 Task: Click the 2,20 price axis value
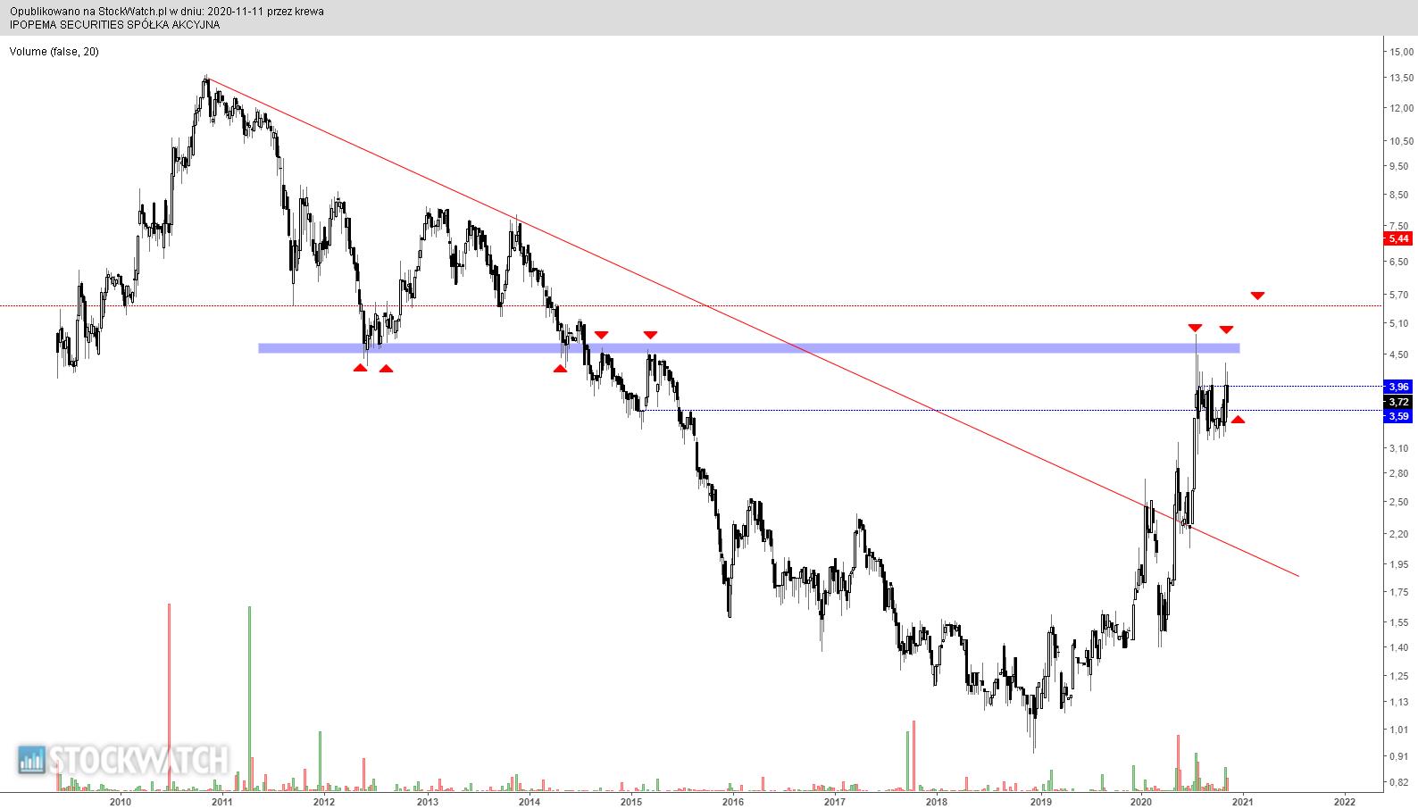click(1401, 534)
